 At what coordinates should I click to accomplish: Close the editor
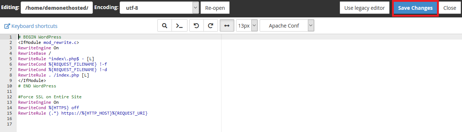click(x=450, y=8)
